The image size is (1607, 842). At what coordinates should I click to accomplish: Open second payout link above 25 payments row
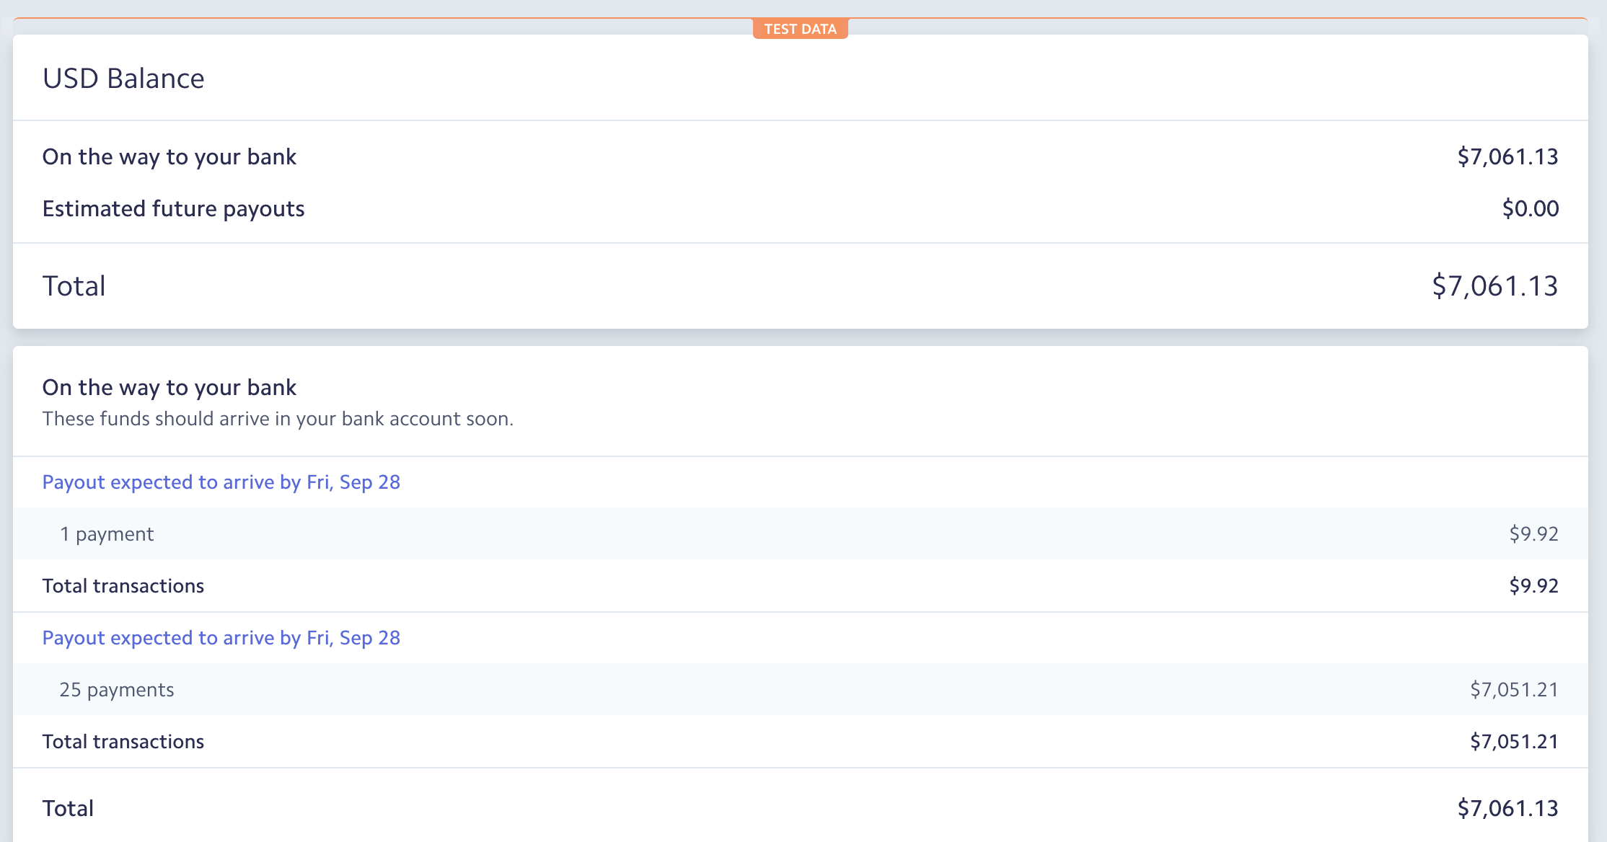pos(221,638)
